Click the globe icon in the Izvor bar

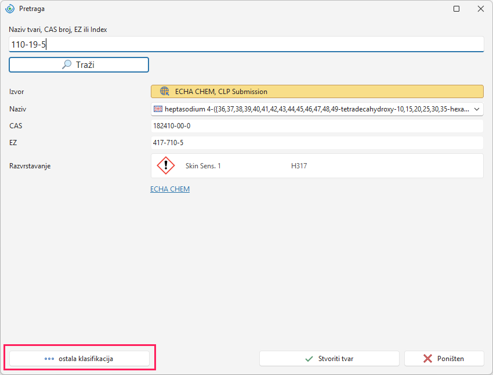[x=165, y=91]
